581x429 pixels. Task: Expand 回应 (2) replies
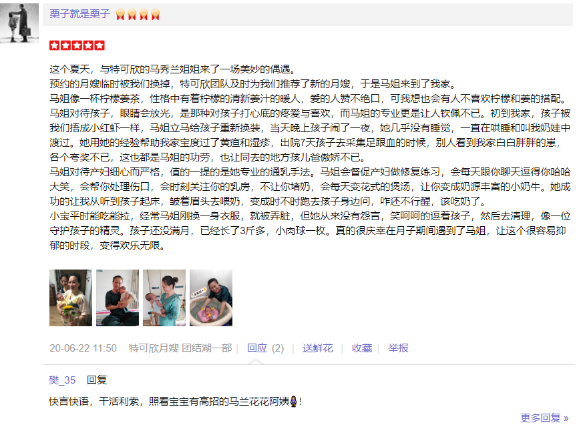[x=265, y=348]
